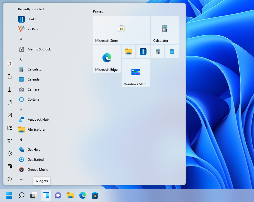The width and height of the screenshot is (254, 202).
Task: Click the letter F section header
Action: 21,109
